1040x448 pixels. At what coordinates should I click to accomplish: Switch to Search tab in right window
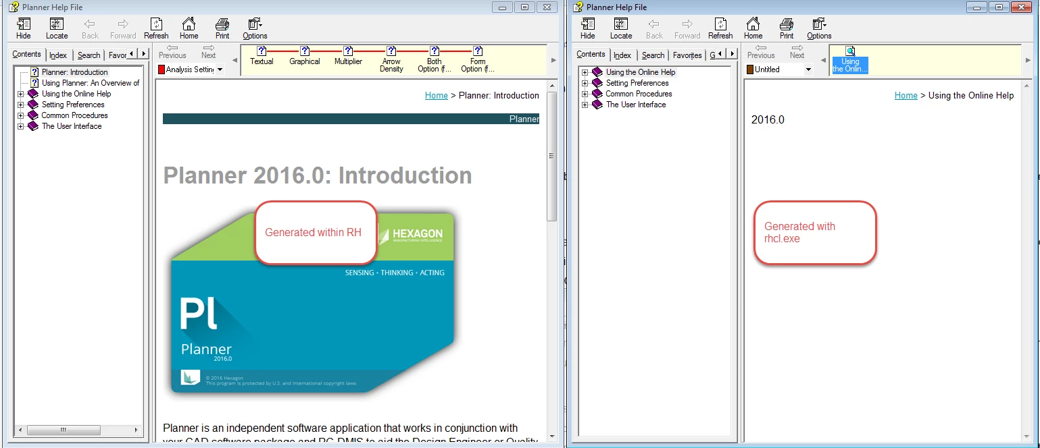click(653, 55)
